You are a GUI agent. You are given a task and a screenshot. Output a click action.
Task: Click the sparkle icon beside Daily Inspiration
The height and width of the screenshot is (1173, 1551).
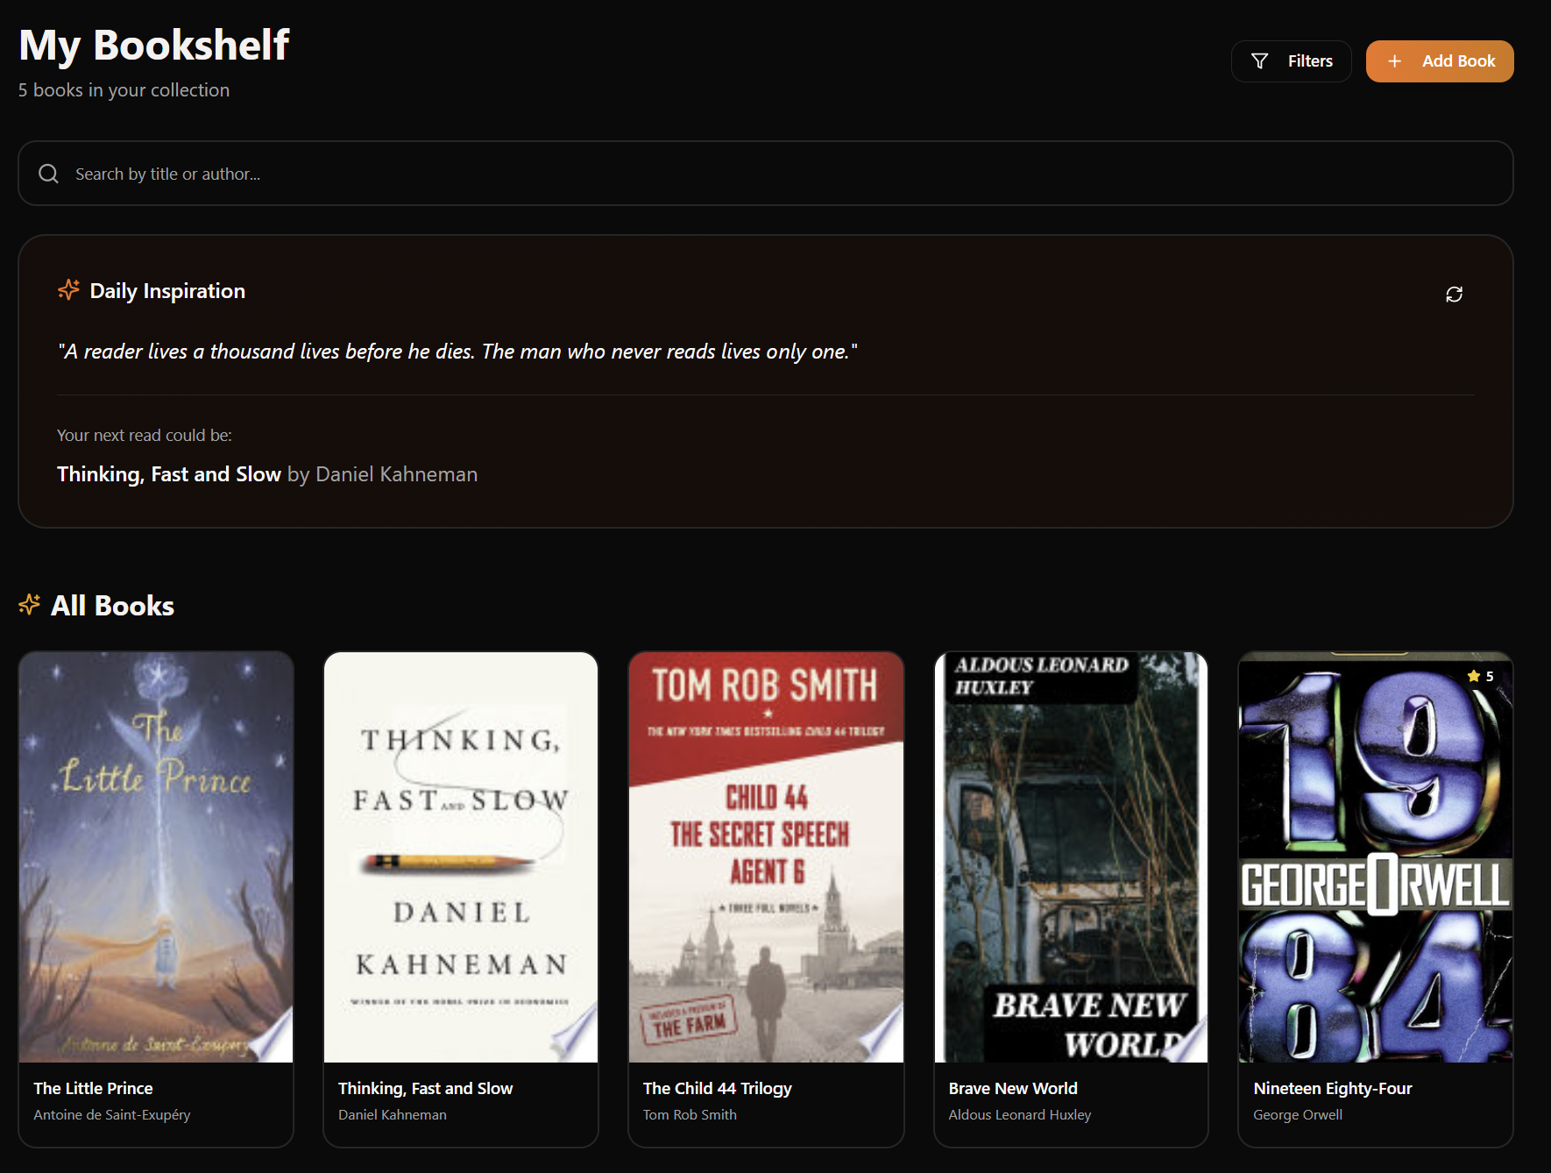pos(67,289)
